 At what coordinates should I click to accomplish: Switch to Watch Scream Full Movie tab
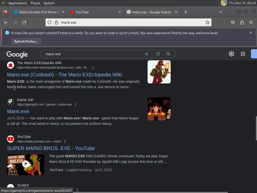pos(39,12)
